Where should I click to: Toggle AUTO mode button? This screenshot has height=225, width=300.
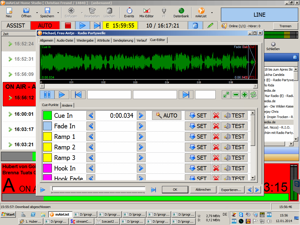(x=45, y=25)
